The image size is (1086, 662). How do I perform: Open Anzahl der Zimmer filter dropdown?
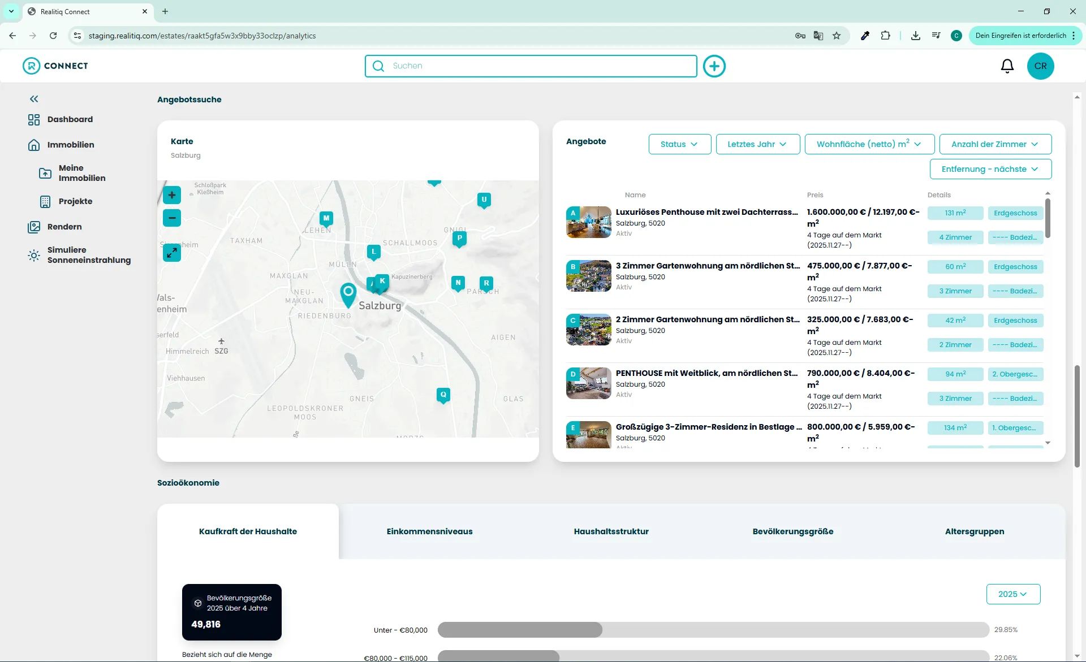996,144
